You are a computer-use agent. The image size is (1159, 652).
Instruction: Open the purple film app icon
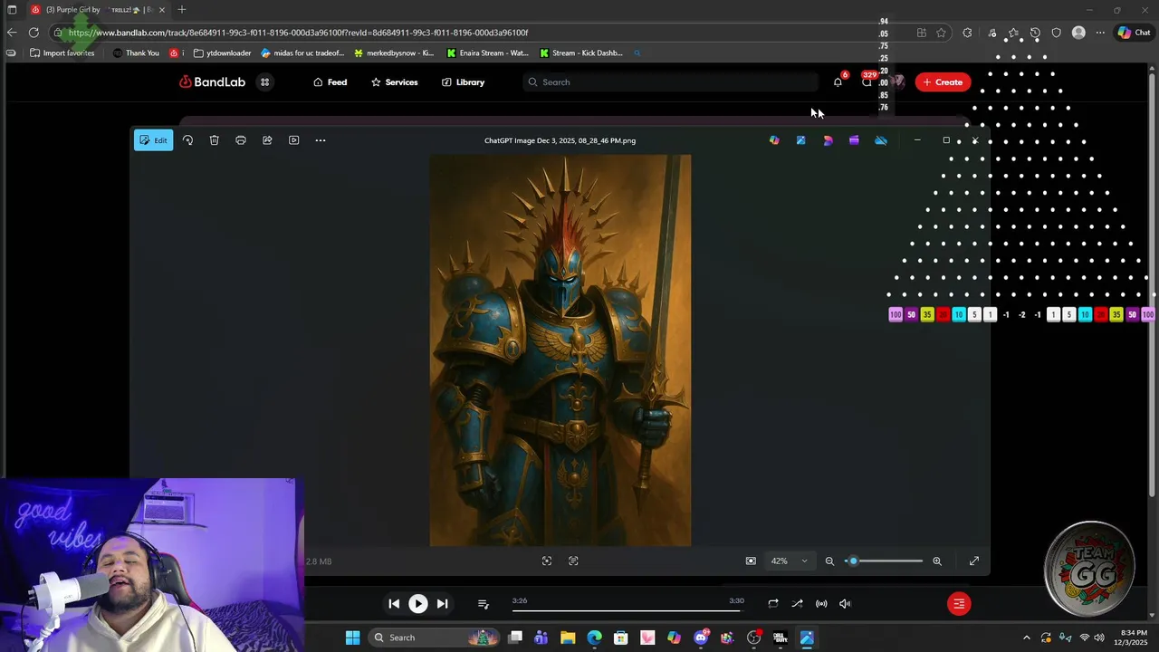click(x=854, y=140)
